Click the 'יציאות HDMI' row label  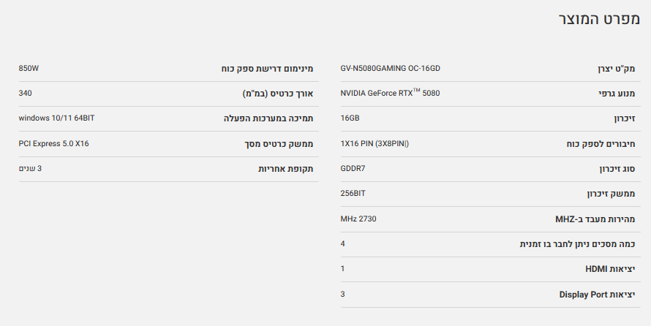(610, 270)
